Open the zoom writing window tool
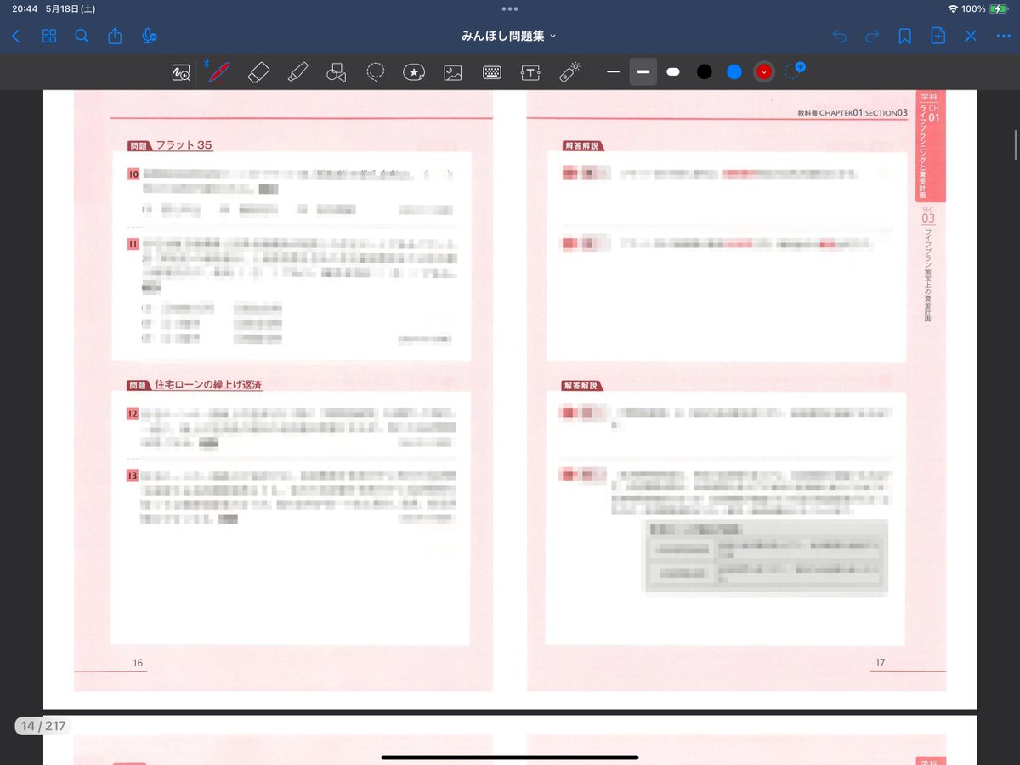 [x=180, y=71]
